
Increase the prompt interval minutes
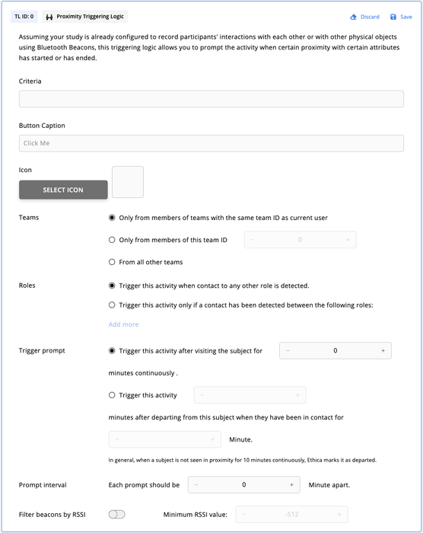coord(291,485)
